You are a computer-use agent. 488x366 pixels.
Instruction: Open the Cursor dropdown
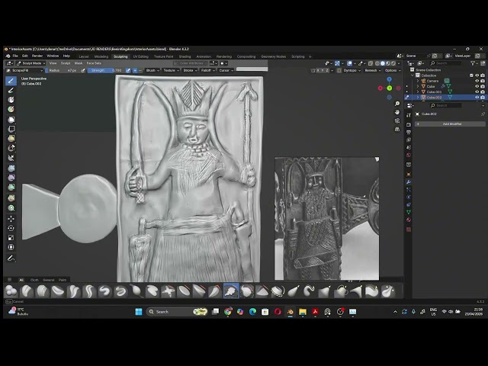tap(226, 70)
